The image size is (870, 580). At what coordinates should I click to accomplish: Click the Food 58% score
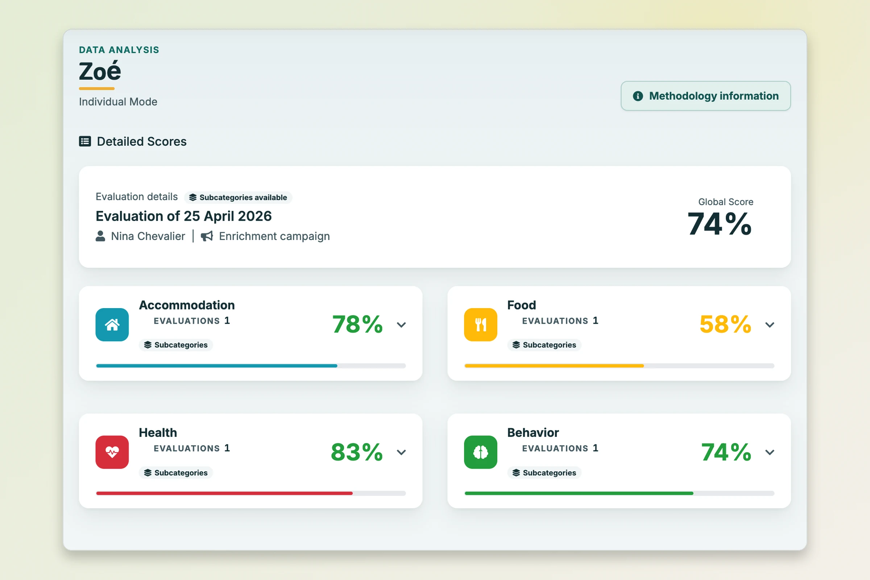coord(725,324)
